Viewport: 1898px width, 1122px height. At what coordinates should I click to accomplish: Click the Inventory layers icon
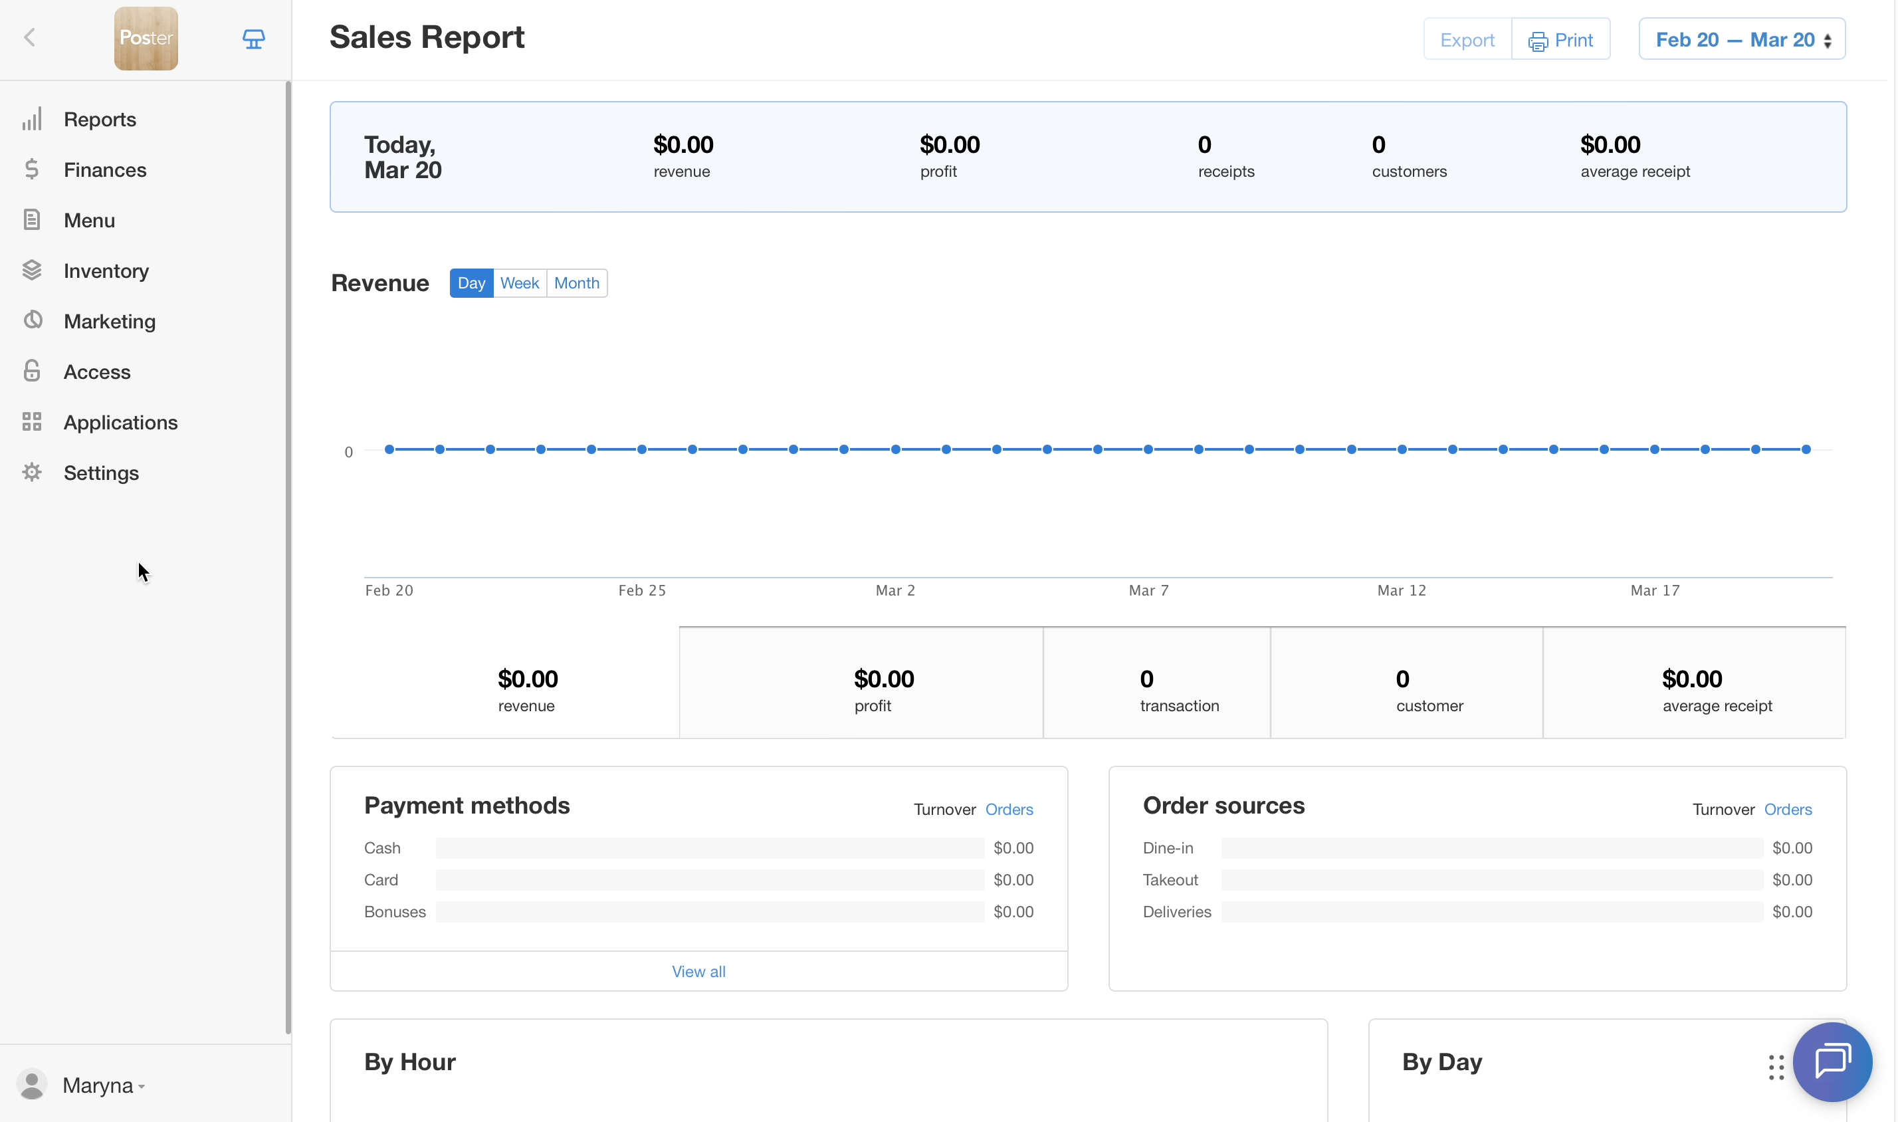point(32,271)
